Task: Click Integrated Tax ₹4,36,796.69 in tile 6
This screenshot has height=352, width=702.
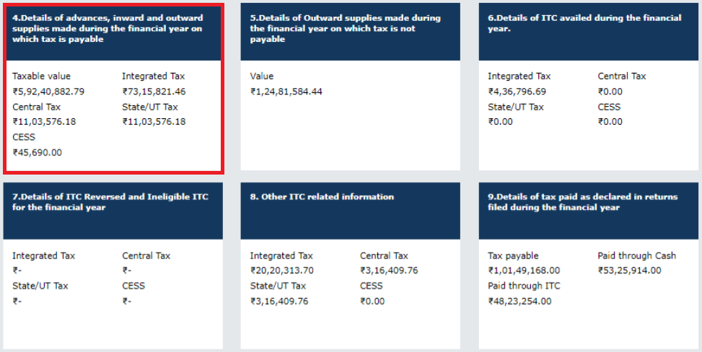Action: pos(517,92)
